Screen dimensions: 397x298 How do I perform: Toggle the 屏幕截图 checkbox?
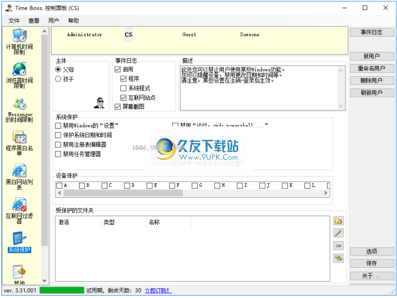coord(118,107)
